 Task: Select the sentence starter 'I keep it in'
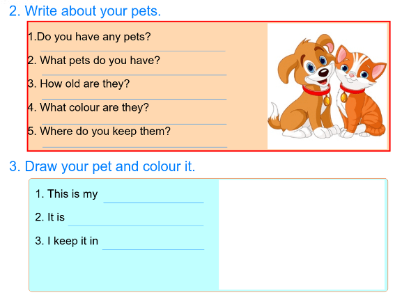[66, 241]
